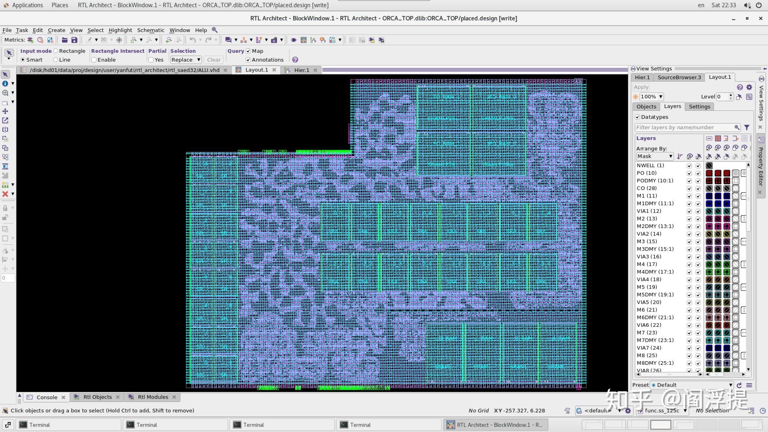Open the Schematic menu
This screenshot has height=432, width=768.
pos(150,30)
